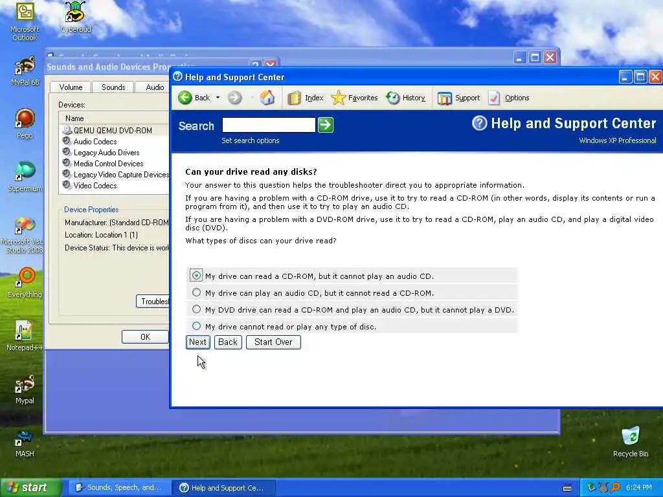
Task: Open Mypal desktop icon
Action: (x=25, y=389)
